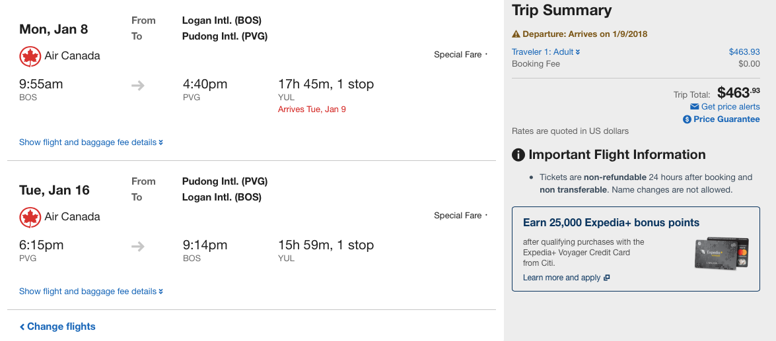Click the Air Canada logo on the return flight
This screenshot has width=776, height=341.
[x=30, y=218]
